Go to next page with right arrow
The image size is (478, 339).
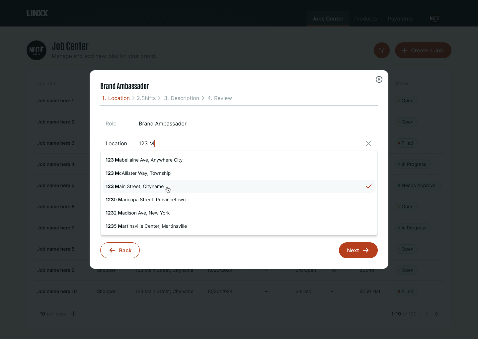coord(437,314)
